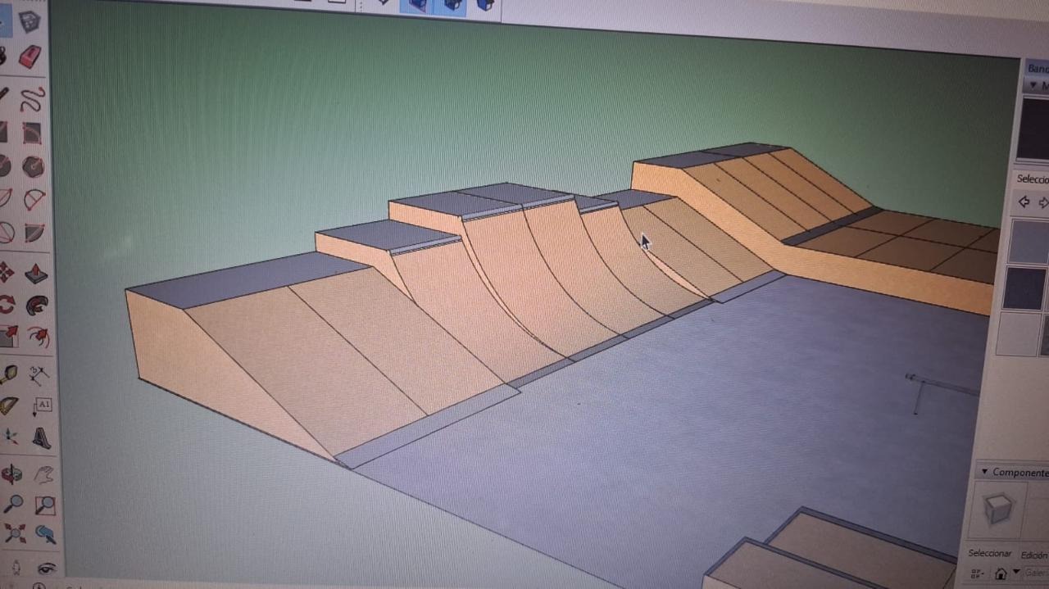1049x589 pixels.
Task: Select the Rotated Rectangle tool
Action: [x=32, y=133]
